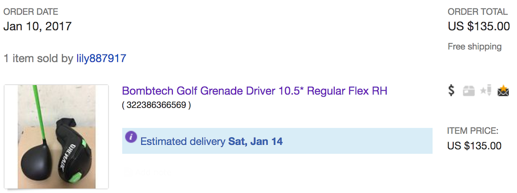
Task: Click the Free shipping text
Action: [x=475, y=46]
